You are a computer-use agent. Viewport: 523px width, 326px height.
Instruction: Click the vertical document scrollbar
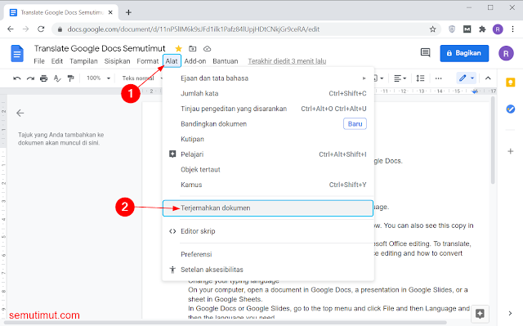pos(493,140)
